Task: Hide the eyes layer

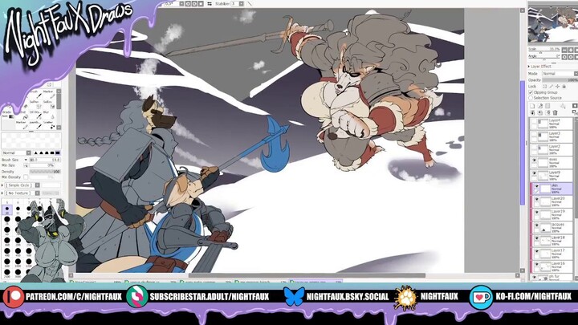Action: (534, 160)
